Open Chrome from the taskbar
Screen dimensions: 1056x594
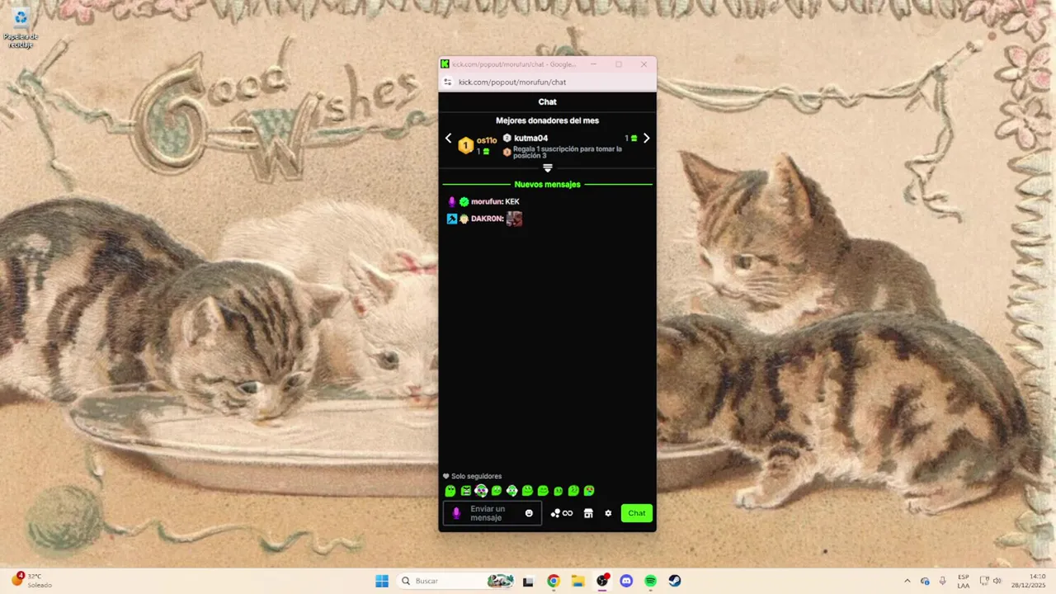tap(554, 581)
